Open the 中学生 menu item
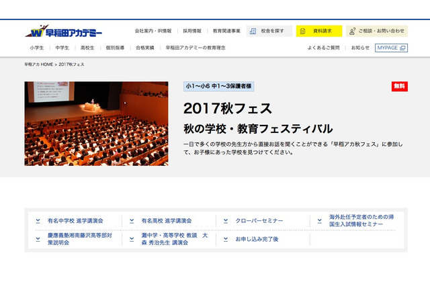This screenshot has height=286, width=430. [x=62, y=48]
